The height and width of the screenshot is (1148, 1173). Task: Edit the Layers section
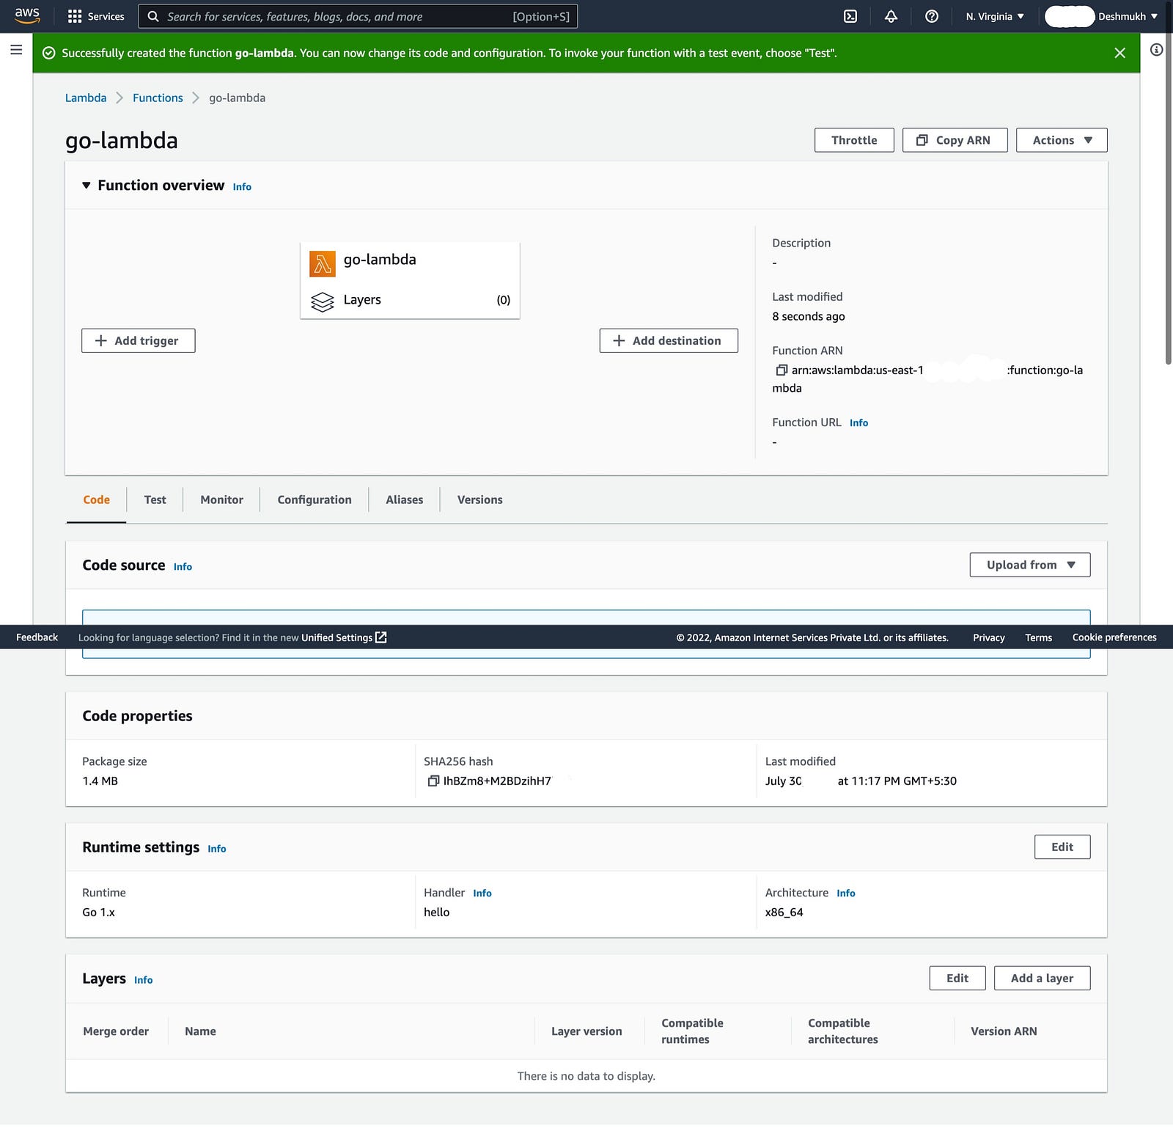coord(957,978)
